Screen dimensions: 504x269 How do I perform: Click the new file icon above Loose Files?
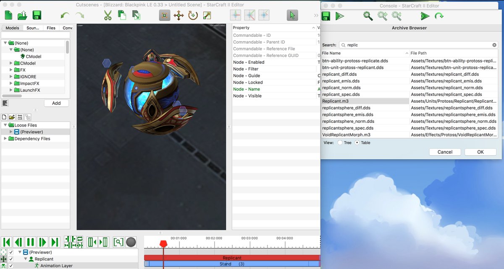(4, 117)
